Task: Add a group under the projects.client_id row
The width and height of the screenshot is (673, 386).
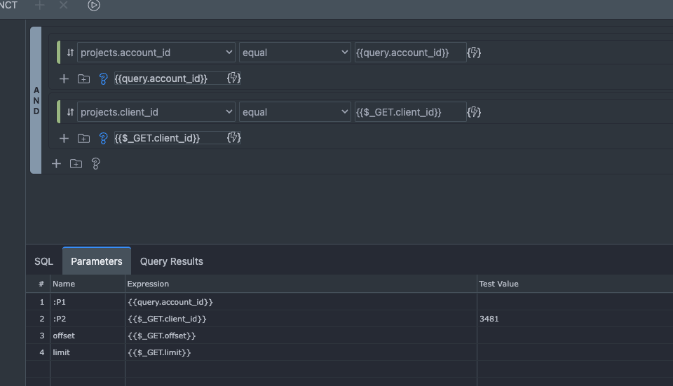Action: tap(83, 139)
